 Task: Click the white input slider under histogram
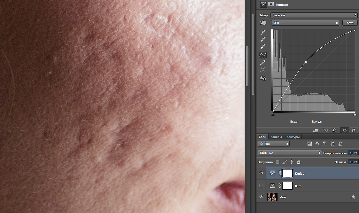355,114
